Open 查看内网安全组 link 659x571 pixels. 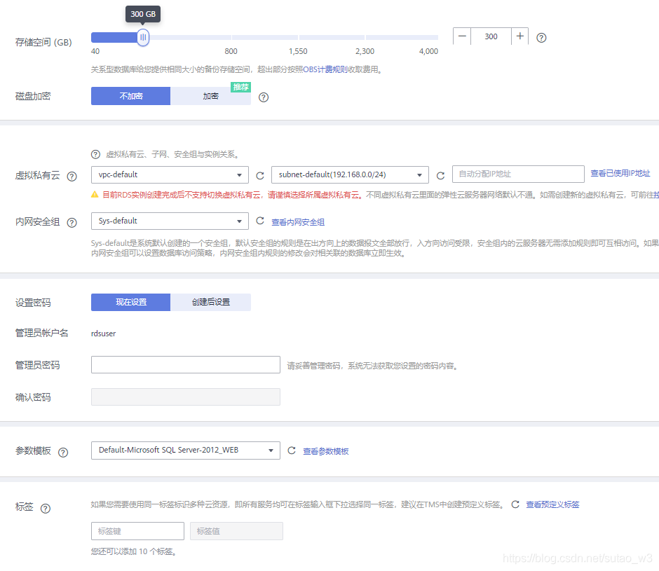coord(298,222)
